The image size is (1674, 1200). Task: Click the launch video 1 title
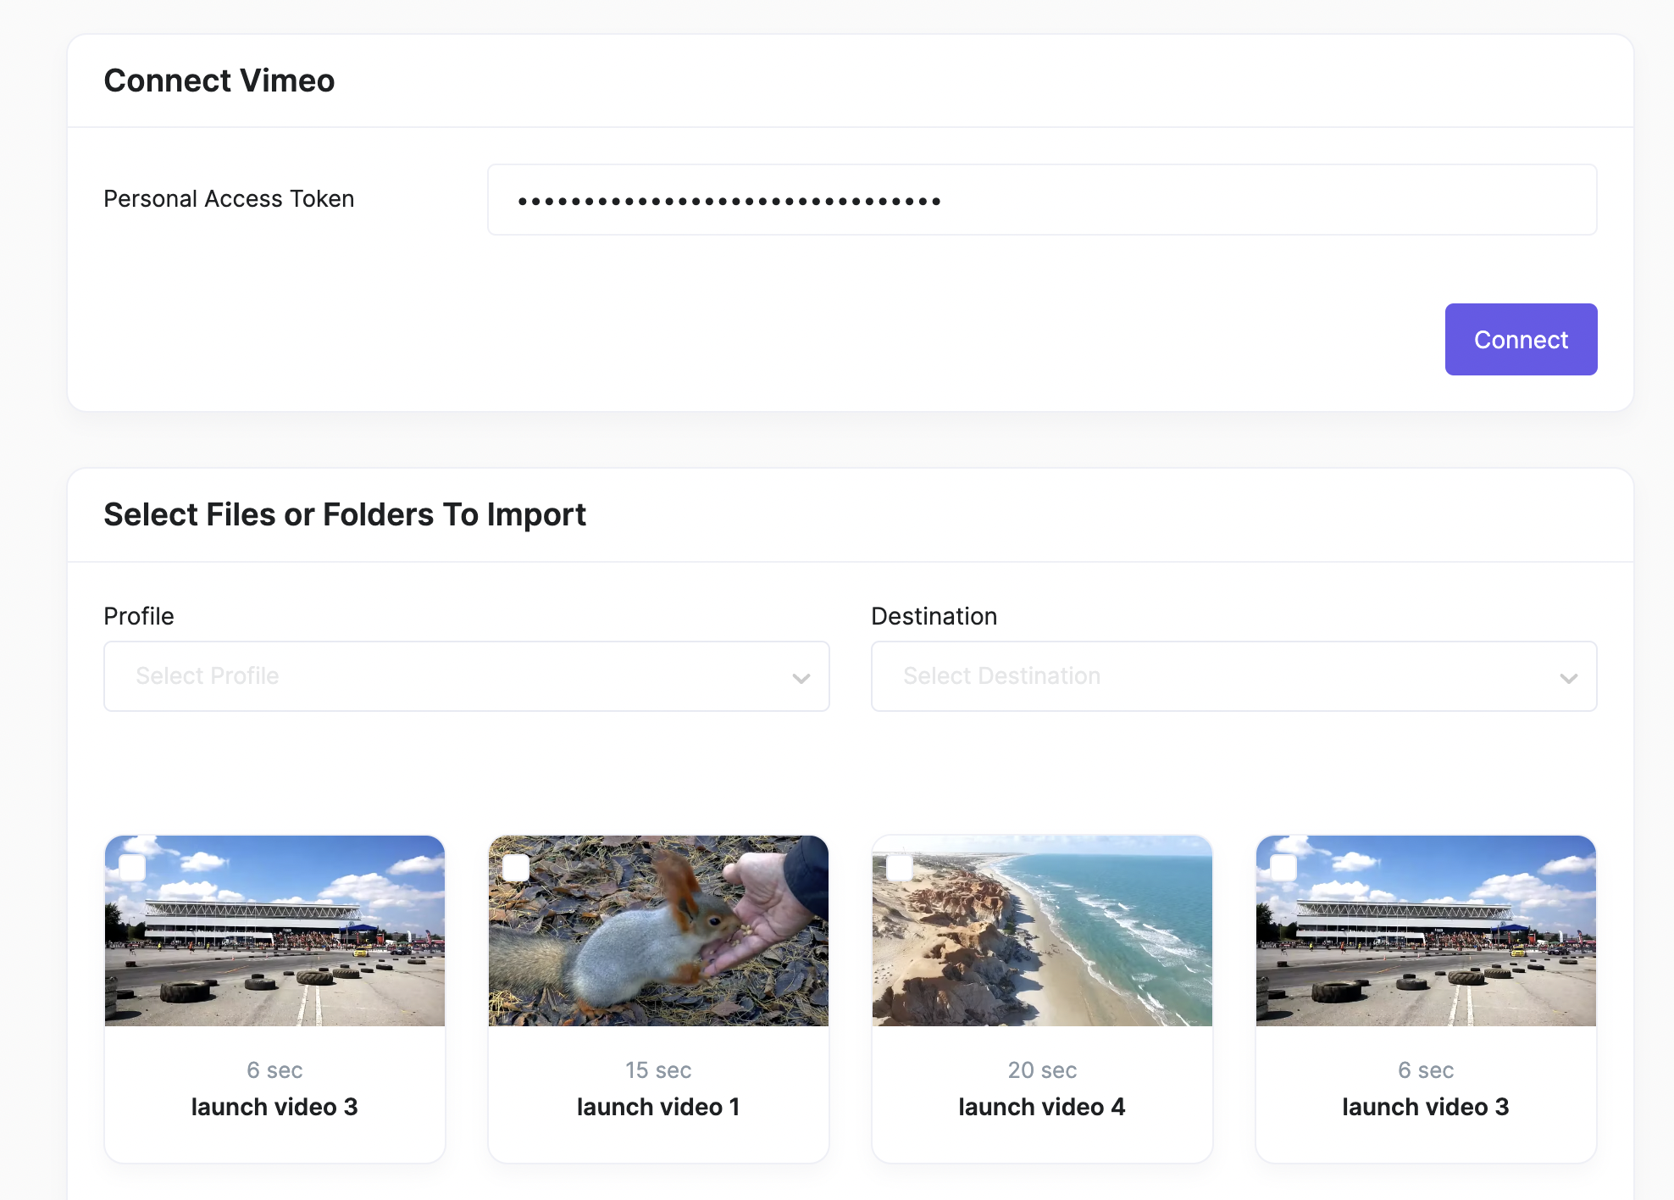point(658,1107)
